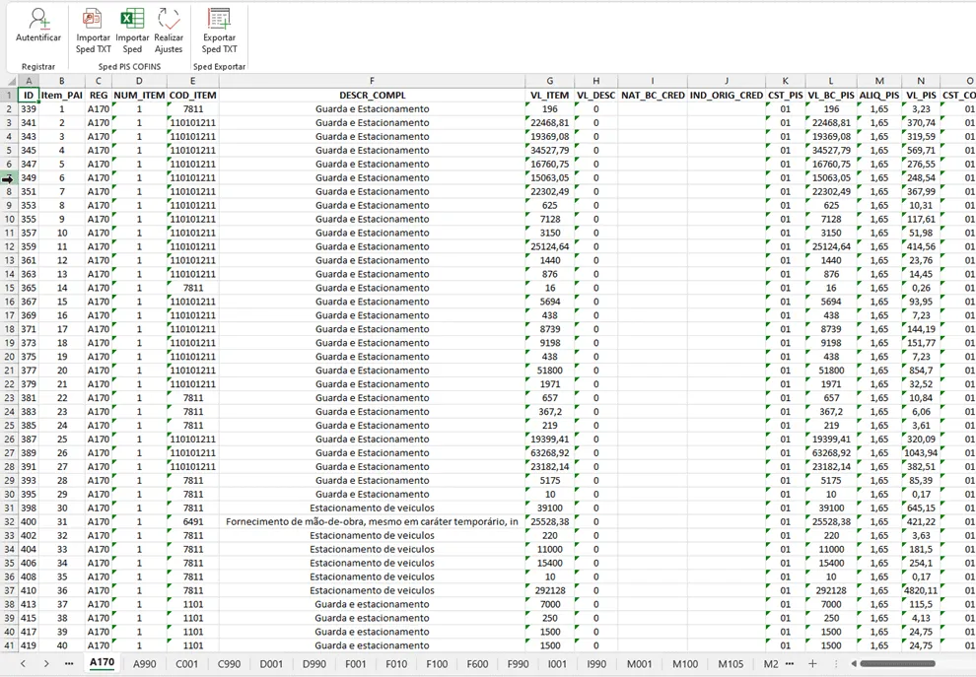Select column G header
This screenshot has width=976, height=677.
pos(550,81)
